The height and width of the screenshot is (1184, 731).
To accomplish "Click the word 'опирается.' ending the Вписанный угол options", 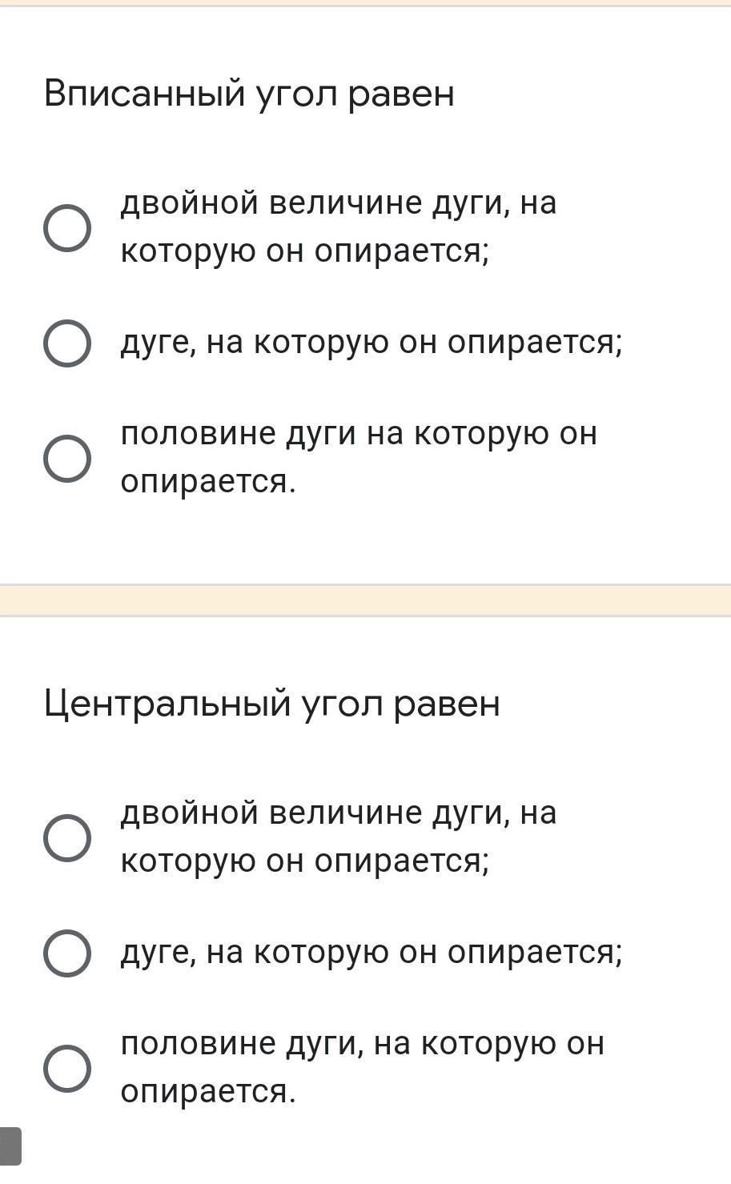I will [x=208, y=482].
